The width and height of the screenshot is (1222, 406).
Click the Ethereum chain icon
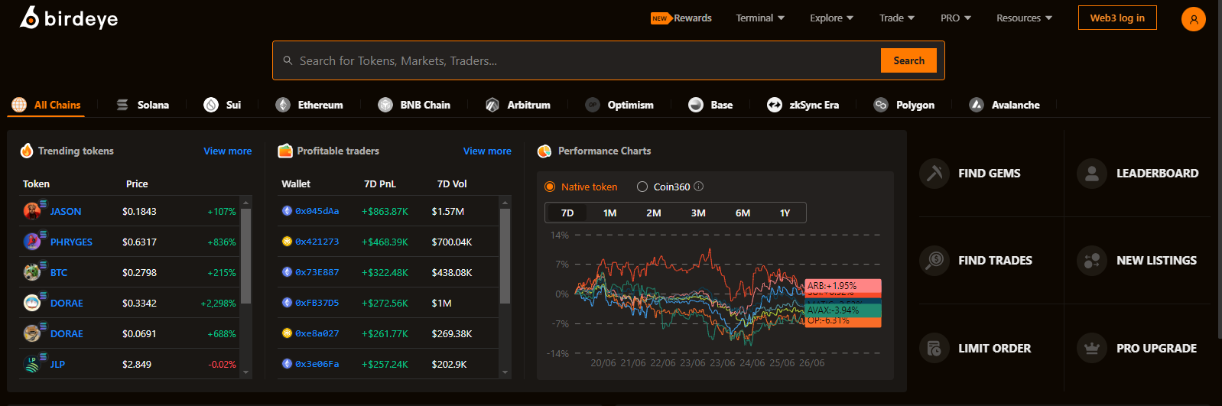(x=283, y=105)
